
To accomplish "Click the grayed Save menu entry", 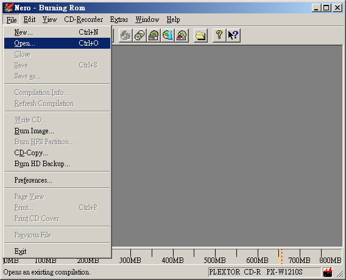I will pyautogui.click(x=57, y=65).
